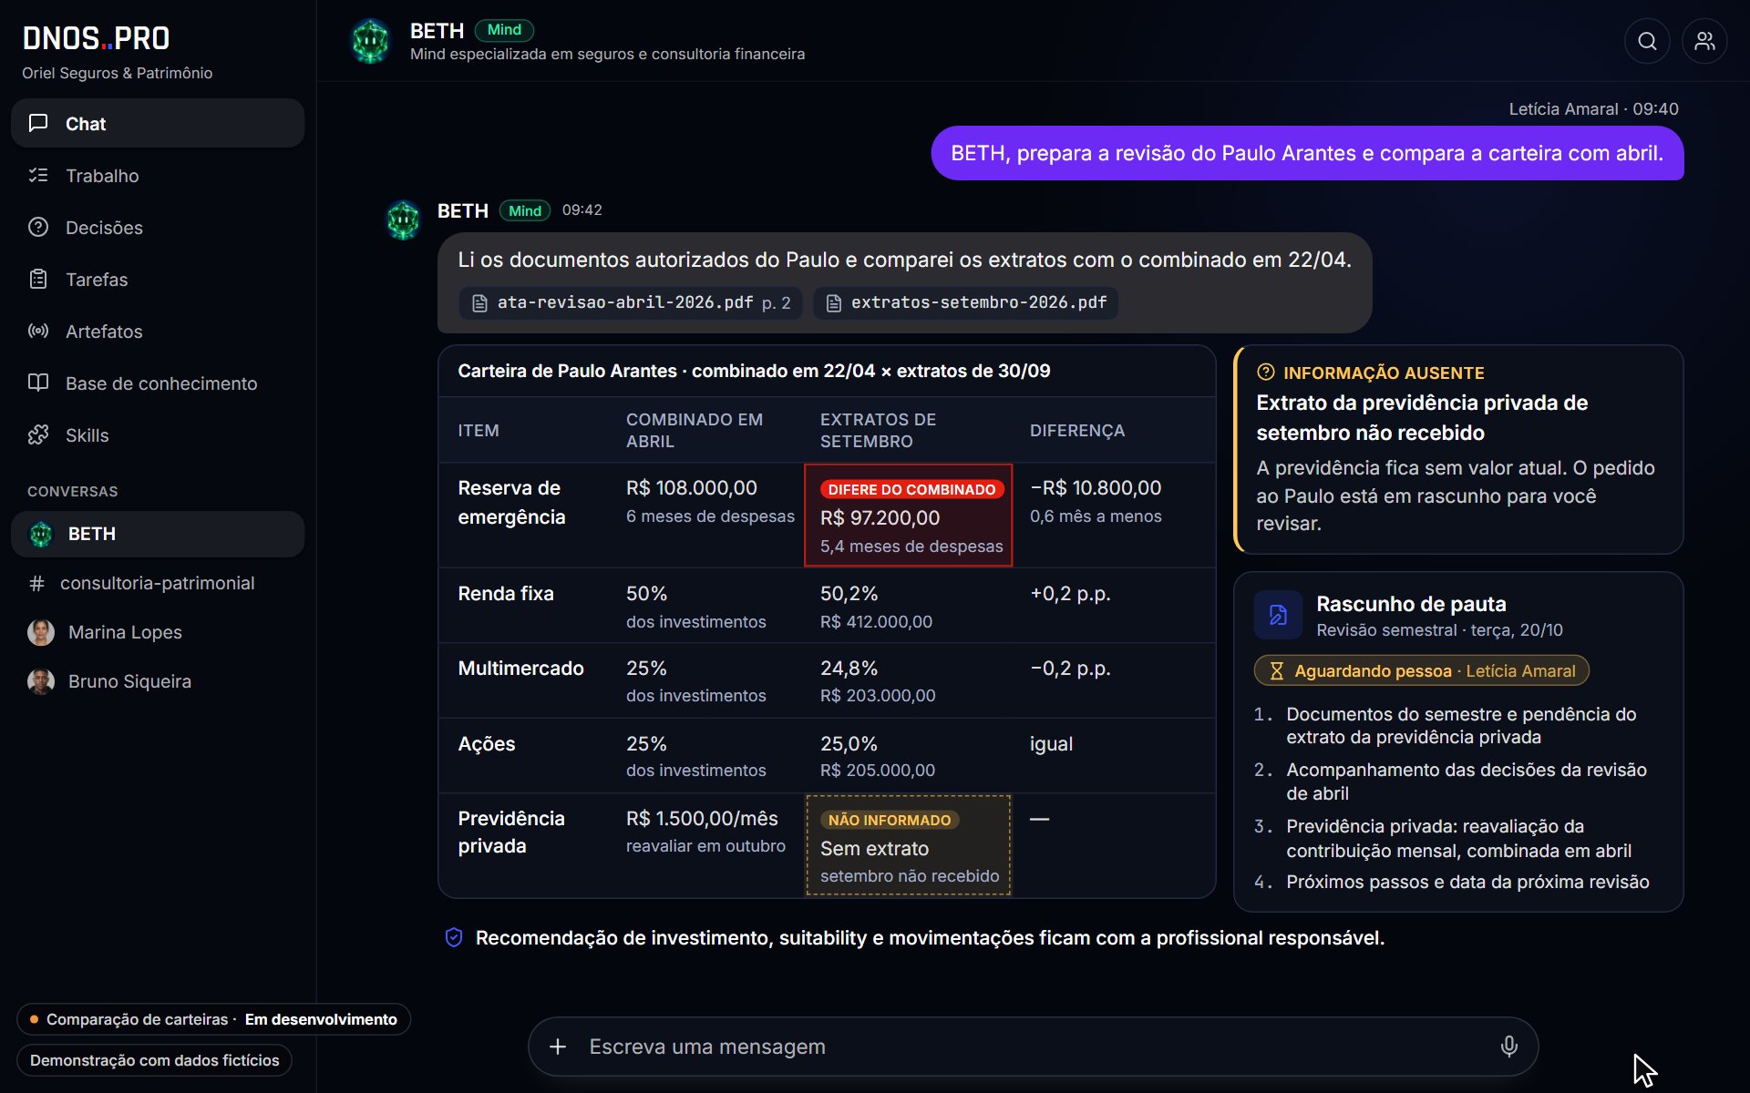Click the BETH avatar in the conversations list
This screenshot has height=1093, width=1750.
coord(41,534)
